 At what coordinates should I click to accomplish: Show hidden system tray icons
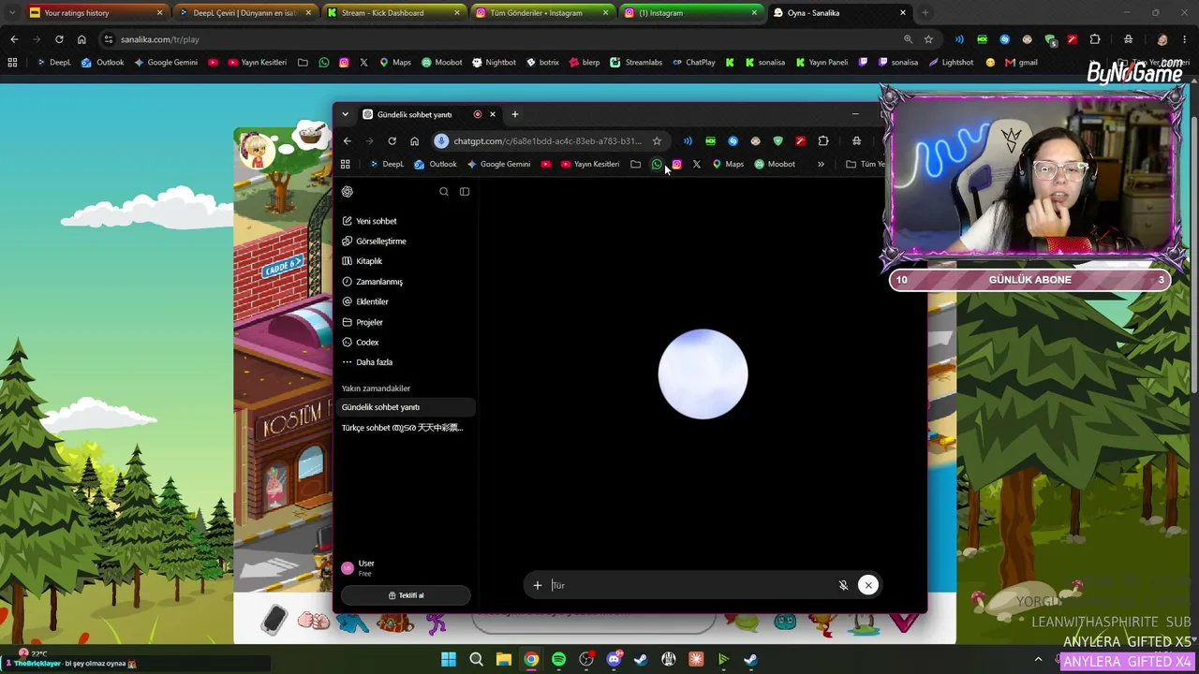(1038, 659)
